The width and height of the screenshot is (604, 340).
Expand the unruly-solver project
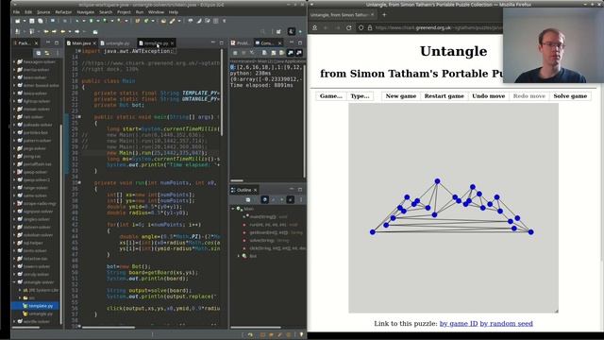(x=15, y=274)
